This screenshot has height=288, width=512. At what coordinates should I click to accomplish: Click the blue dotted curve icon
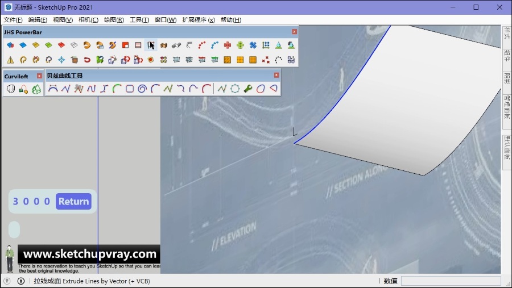[214, 45]
